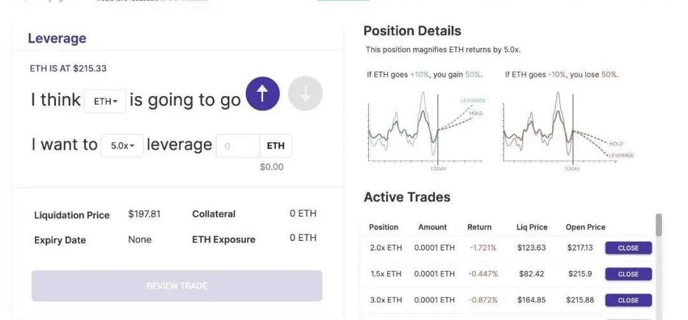Image resolution: width=688 pixels, height=320 pixels.
Task: Click the $197.81 liquidation price value
Action: 144,214
